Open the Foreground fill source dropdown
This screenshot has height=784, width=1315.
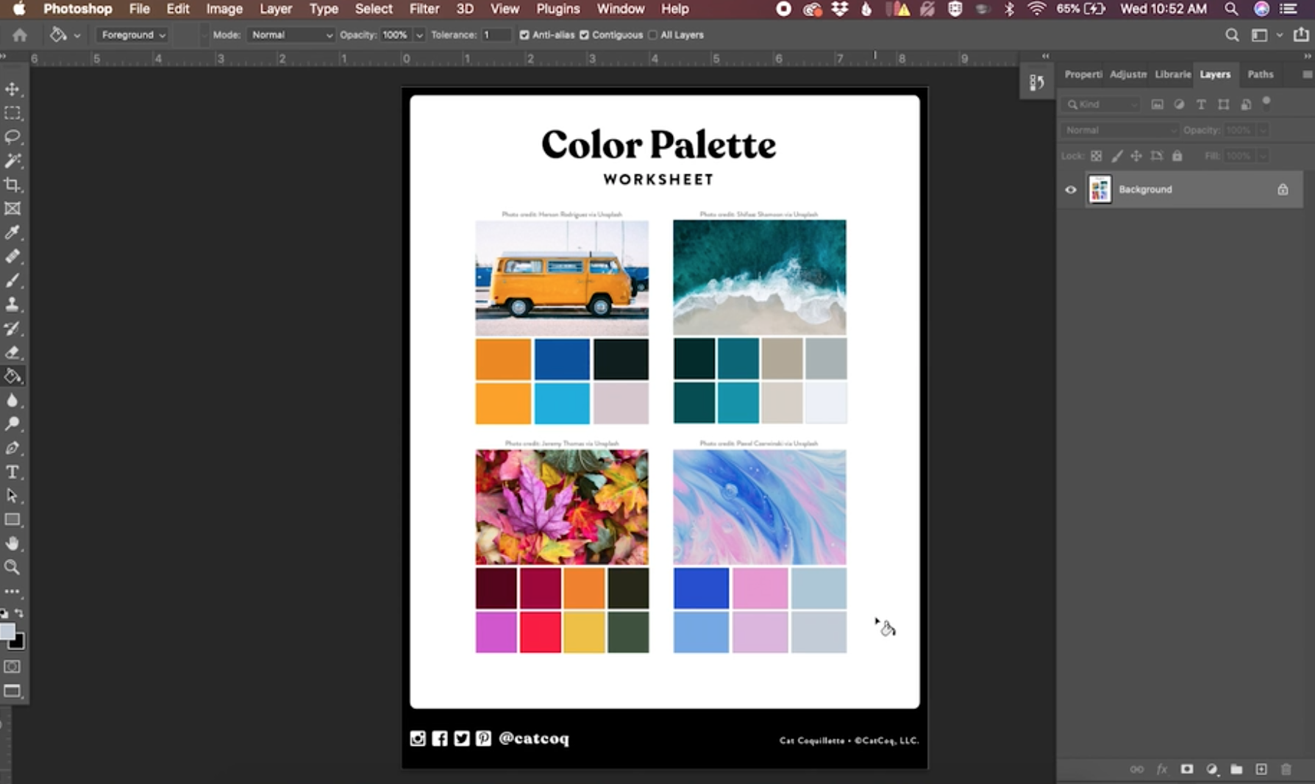[131, 35]
